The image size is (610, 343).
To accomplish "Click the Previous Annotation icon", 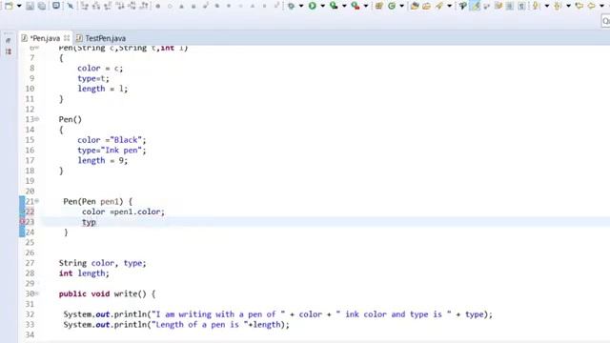I will tap(558, 6).
